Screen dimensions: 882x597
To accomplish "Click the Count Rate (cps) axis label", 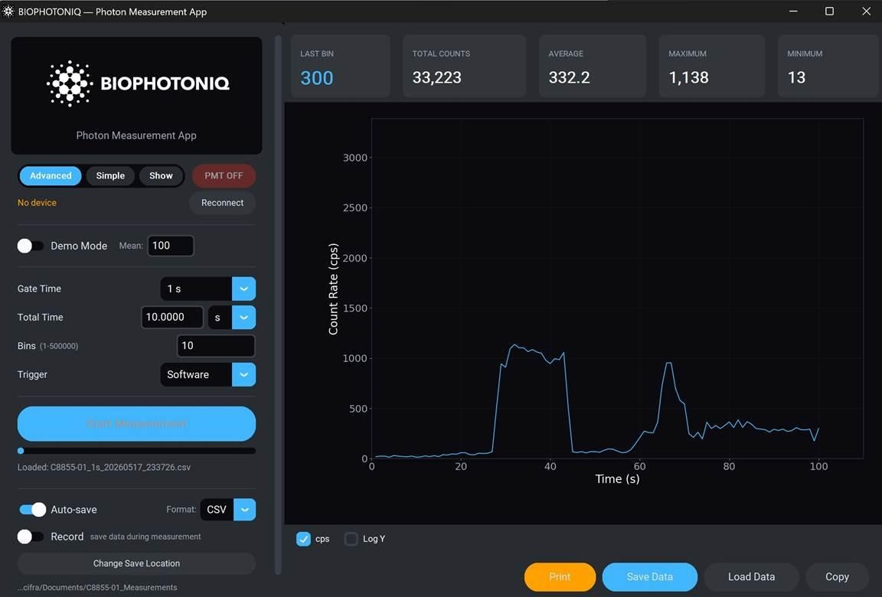I will pyautogui.click(x=333, y=289).
